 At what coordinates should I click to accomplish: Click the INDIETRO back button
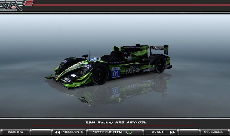pos(15,132)
